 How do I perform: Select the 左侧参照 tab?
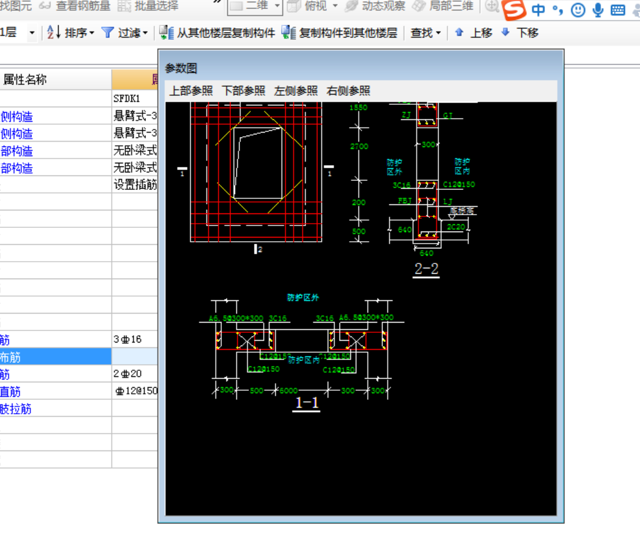pyautogui.click(x=296, y=90)
